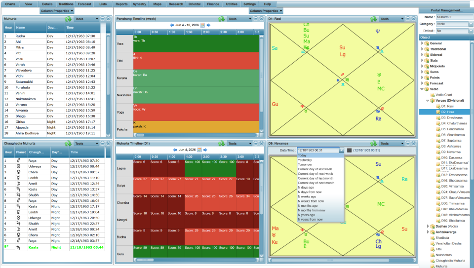Expand the Ashtakavarga tree node
This screenshot has width=474, height=268.
point(428,232)
